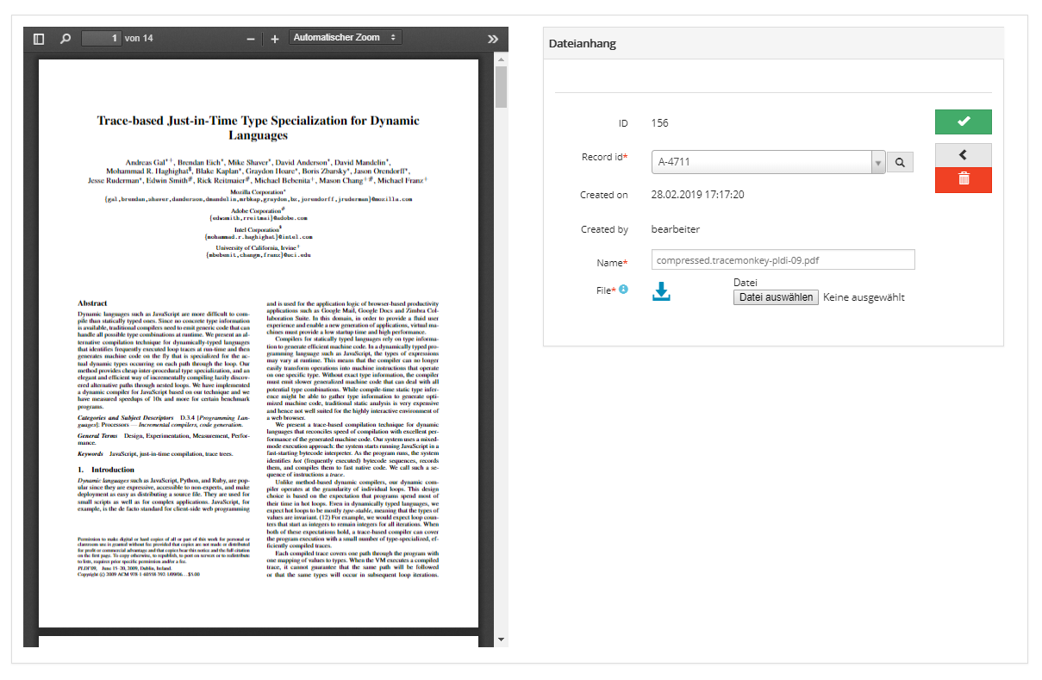Click the 1. Introduction heading in the PDF
Image resolution: width=1042 pixels, height=680 pixels.
pos(106,469)
